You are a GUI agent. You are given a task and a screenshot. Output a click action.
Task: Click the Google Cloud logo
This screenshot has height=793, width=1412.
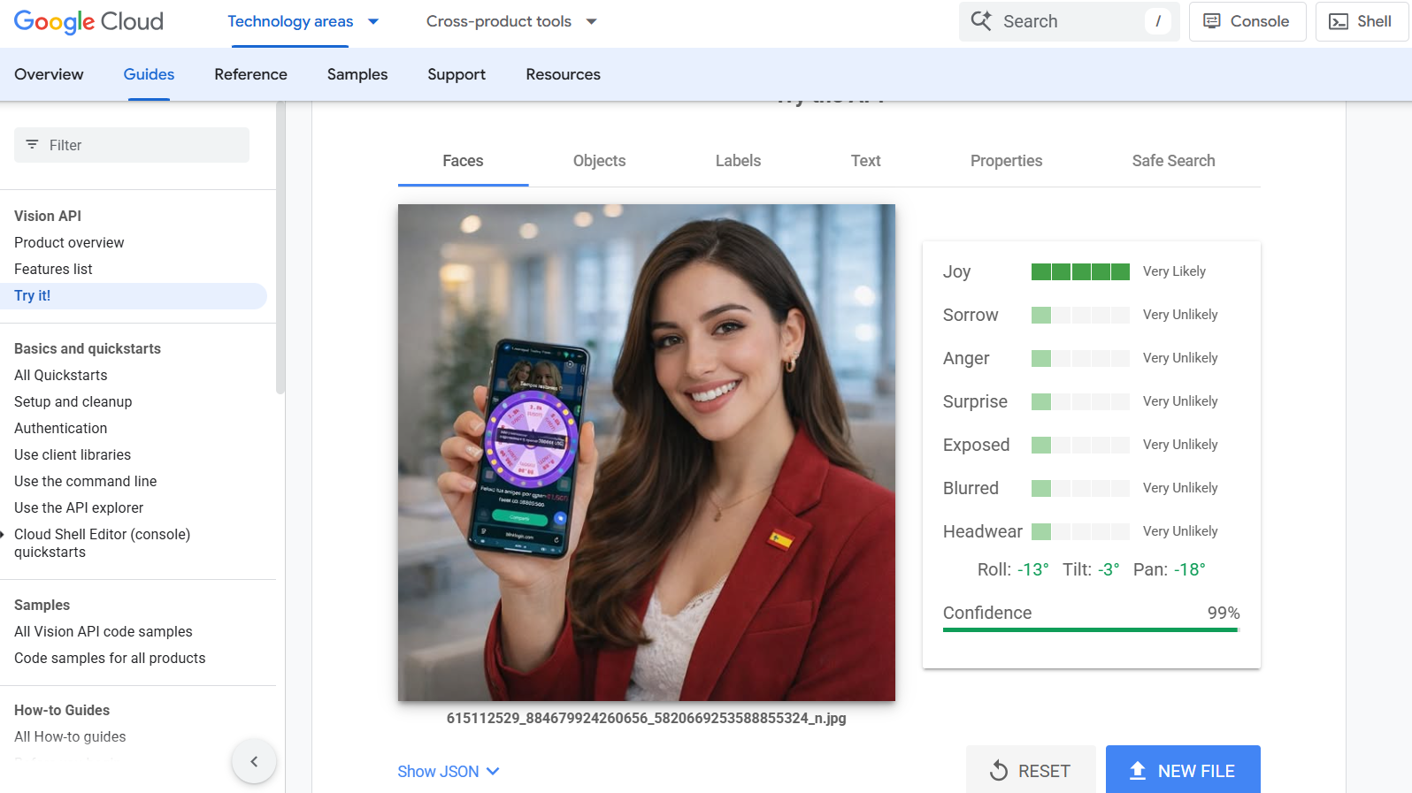click(x=88, y=21)
